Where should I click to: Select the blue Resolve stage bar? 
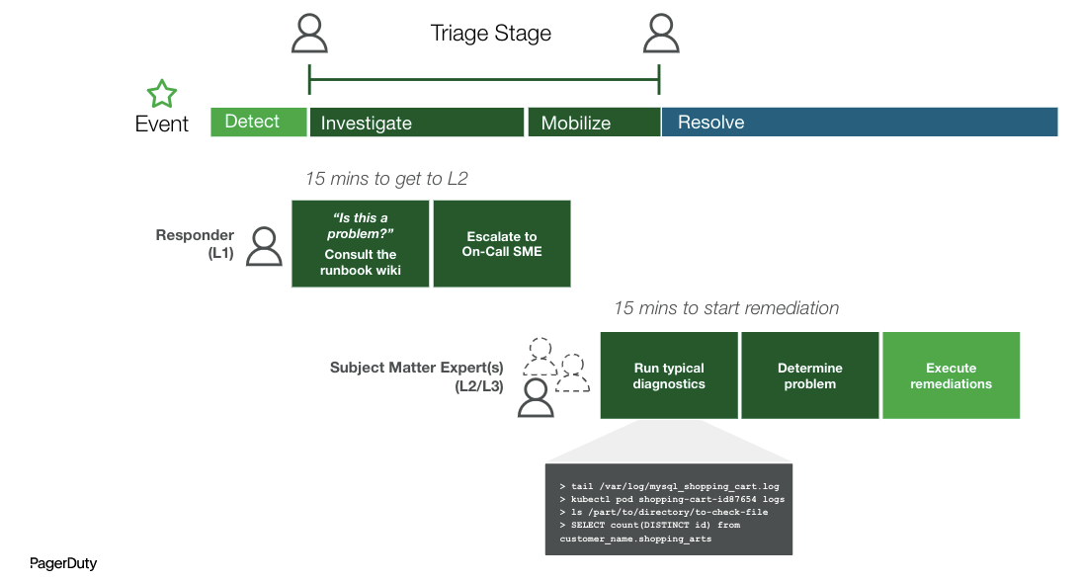859,123
